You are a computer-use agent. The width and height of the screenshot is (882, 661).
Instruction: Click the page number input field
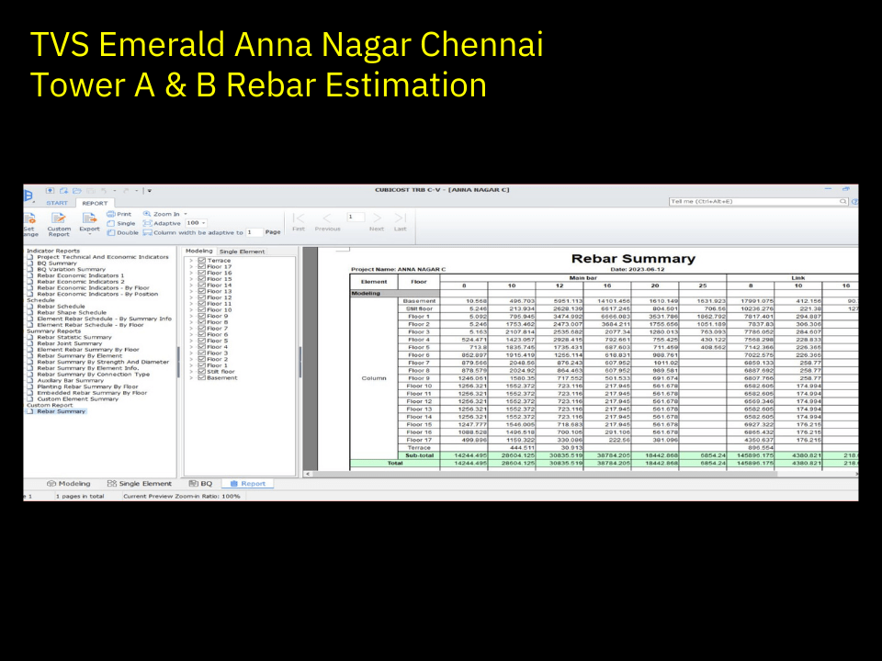[356, 217]
